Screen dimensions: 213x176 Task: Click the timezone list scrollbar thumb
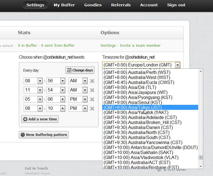201,157
